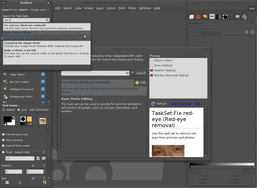
Task: Open the Filters menu
Action: 132,8
